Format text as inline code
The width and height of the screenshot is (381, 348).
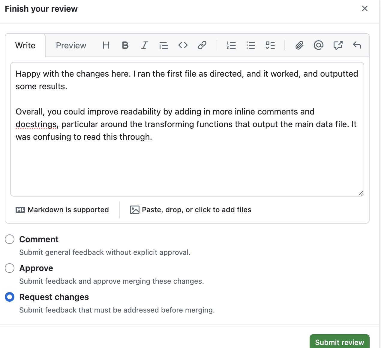point(183,45)
